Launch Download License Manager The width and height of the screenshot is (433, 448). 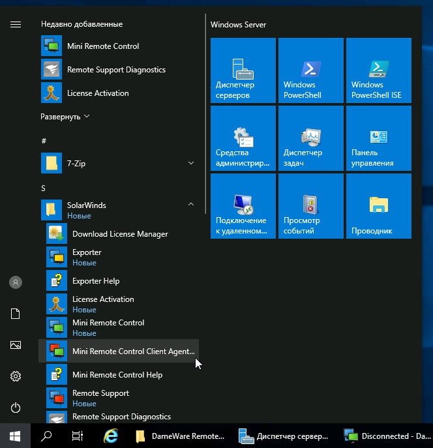[x=119, y=233]
